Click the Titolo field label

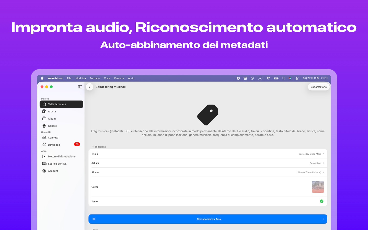95,154
